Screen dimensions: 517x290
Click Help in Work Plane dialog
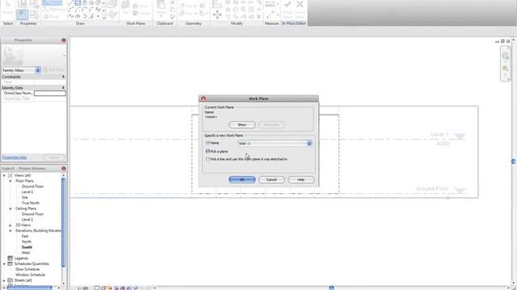coord(301,180)
